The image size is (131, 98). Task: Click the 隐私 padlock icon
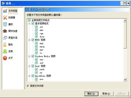[x=5, y=44]
